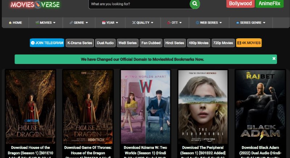The width and height of the screenshot is (290, 158).
Task: Open the Series Genre menu
Action: coord(250,22)
